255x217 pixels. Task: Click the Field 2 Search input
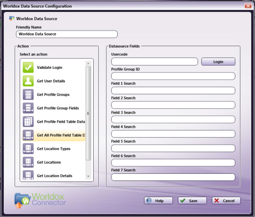coord(173,105)
